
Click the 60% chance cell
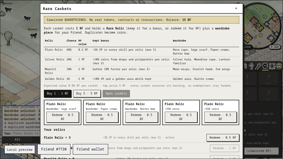[x=69, y=50]
